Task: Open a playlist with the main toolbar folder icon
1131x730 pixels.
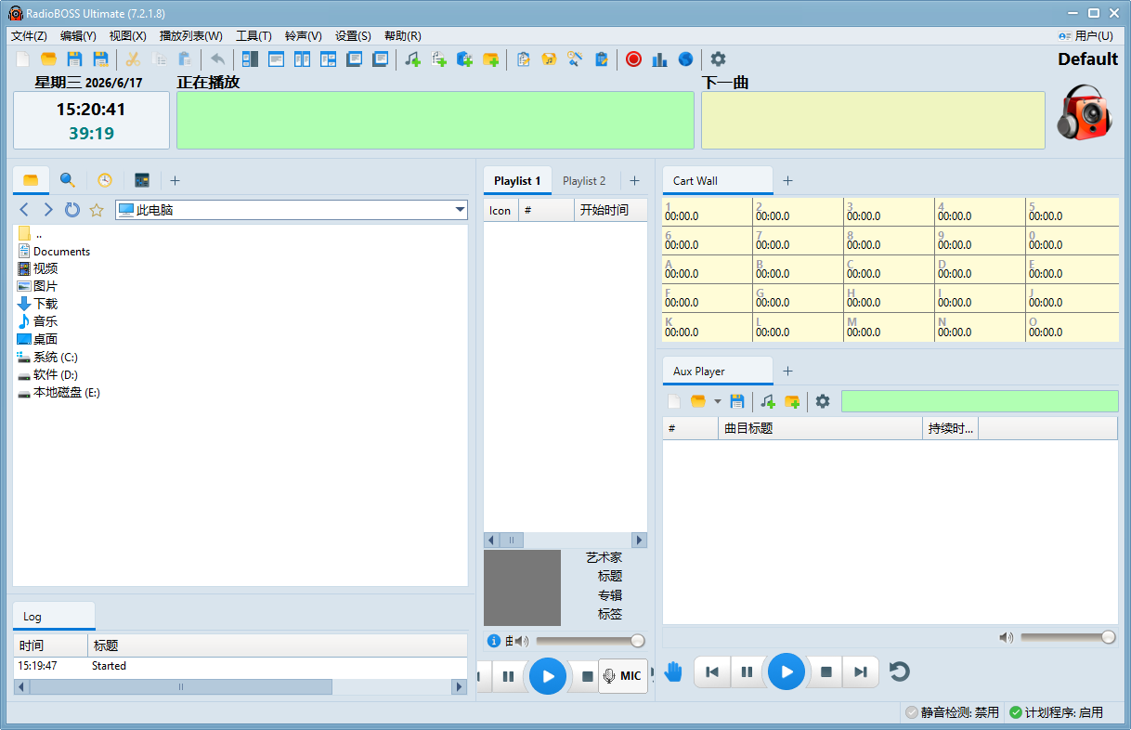Action: (x=48, y=59)
